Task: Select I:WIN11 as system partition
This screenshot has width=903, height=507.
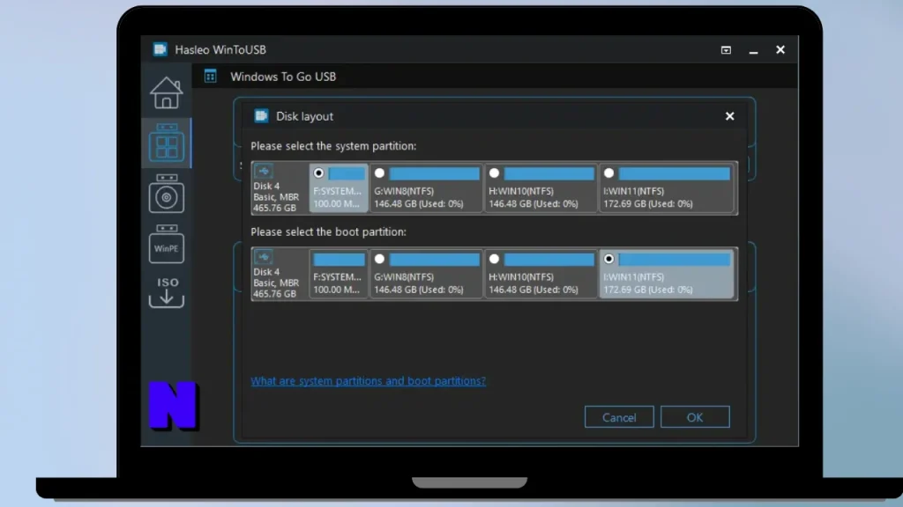Action: pos(608,173)
